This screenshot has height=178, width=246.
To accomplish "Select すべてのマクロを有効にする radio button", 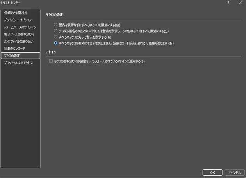I will click(x=55, y=43).
